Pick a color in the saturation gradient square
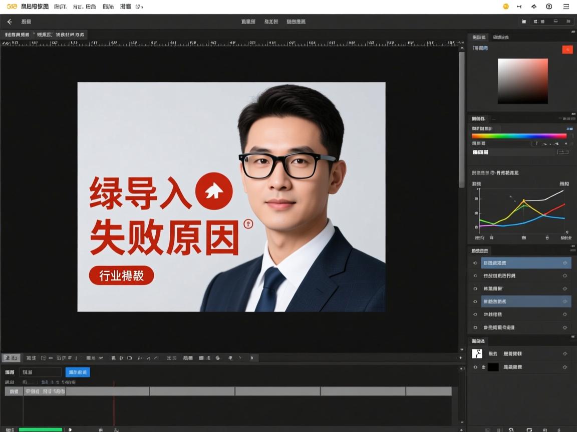 (x=522, y=81)
